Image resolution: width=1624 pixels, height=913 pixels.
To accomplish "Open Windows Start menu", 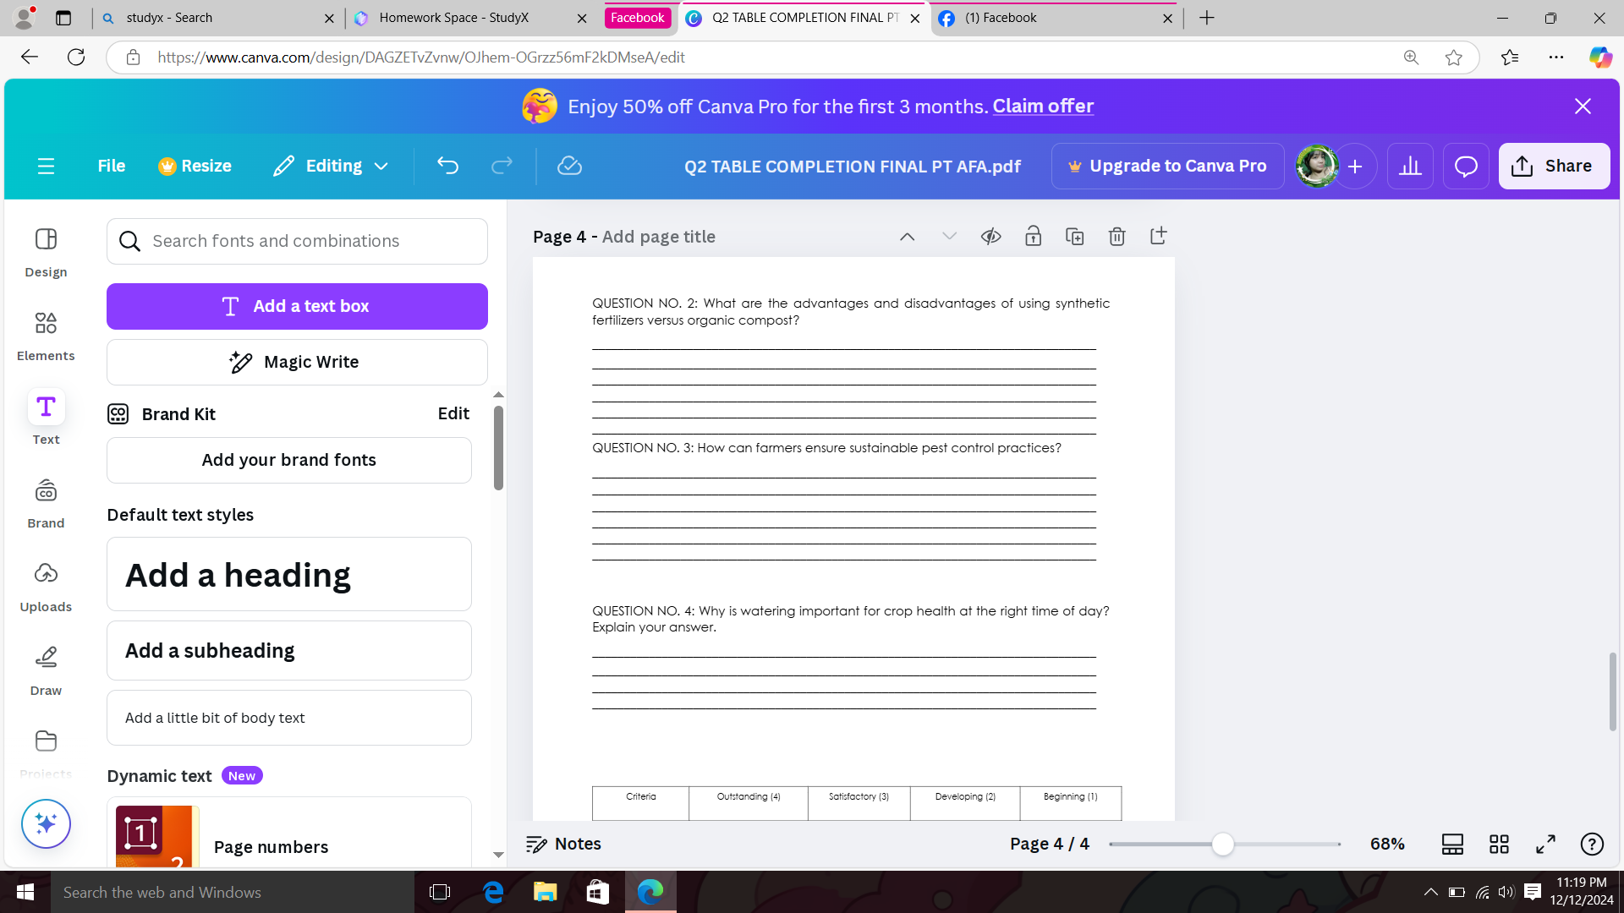I will (x=25, y=892).
